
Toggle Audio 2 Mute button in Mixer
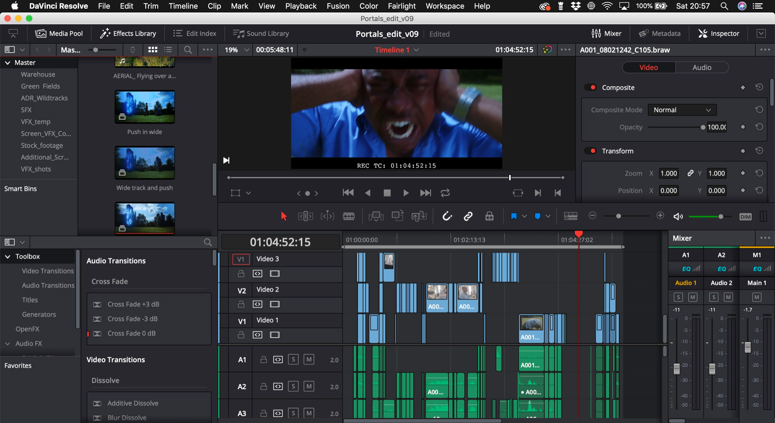coord(725,296)
